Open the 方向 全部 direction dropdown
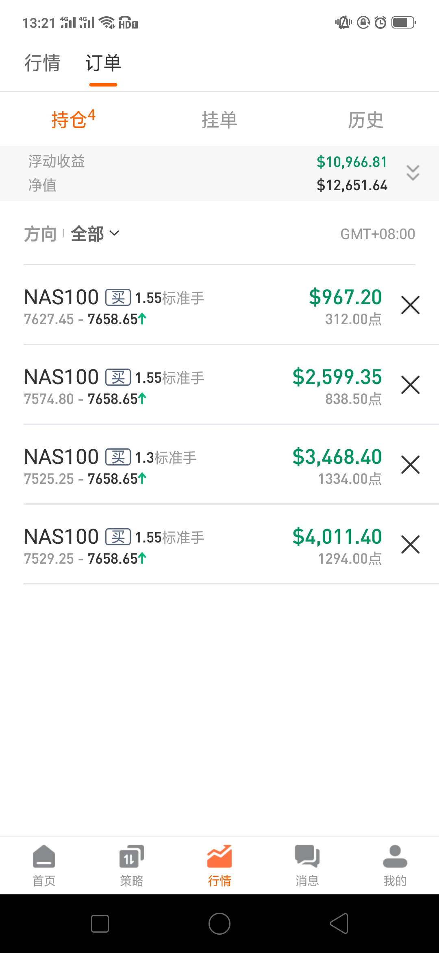 coord(94,234)
